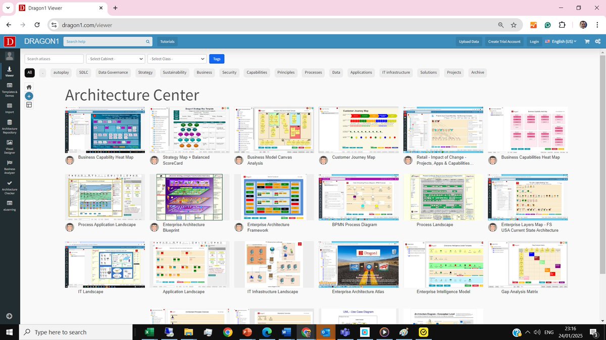The width and height of the screenshot is (606, 340).
Task: Toggle the SDLC filter tag
Action: pos(83,72)
